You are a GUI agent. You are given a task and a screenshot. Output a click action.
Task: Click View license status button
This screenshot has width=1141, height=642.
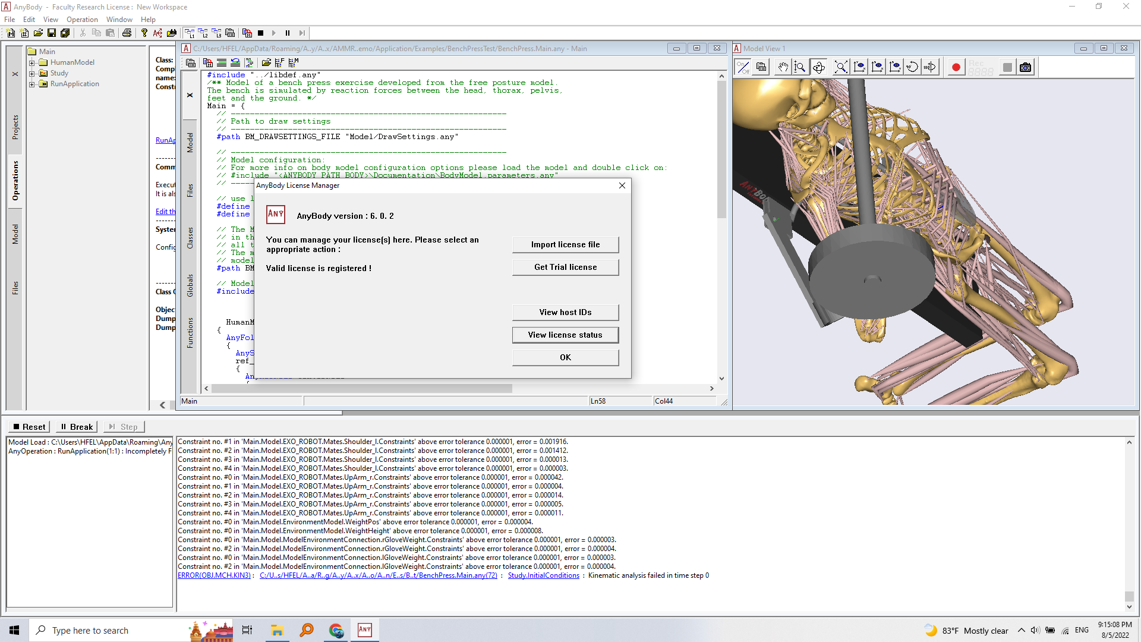coord(565,335)
